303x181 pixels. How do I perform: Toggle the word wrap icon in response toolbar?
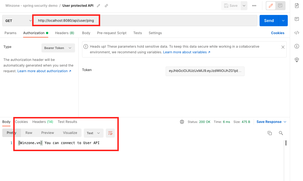(110, 133)
